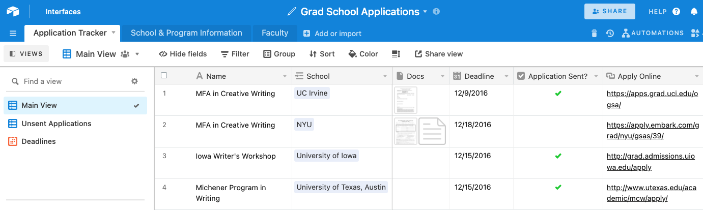Expand the Main View options dropdown
Viewport: 703px width, 210px height.
click(137, 54)
